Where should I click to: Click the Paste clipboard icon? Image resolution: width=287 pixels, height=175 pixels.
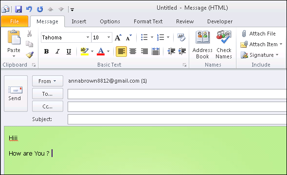[14, 37]
